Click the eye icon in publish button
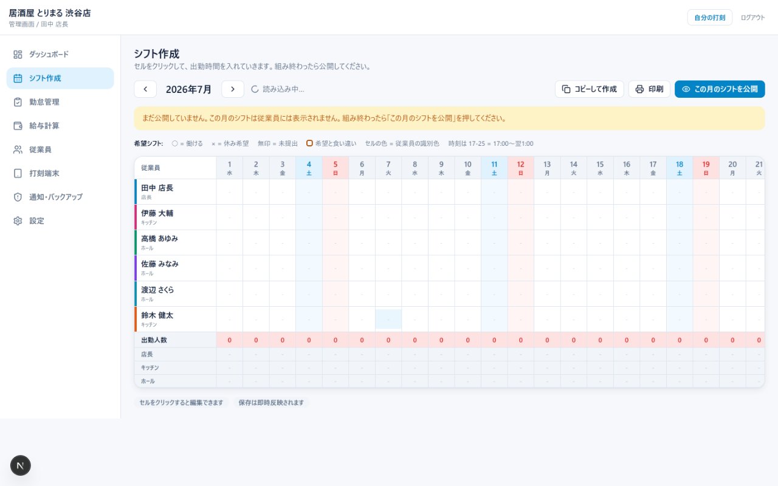This screenshot has height=486, width=778. tap(686, 89)
